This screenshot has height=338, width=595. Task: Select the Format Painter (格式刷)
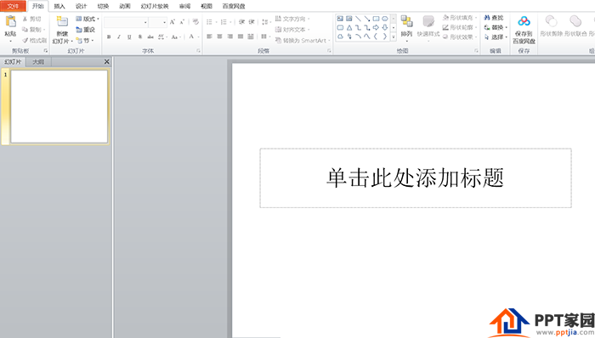(x=34, y=40)
